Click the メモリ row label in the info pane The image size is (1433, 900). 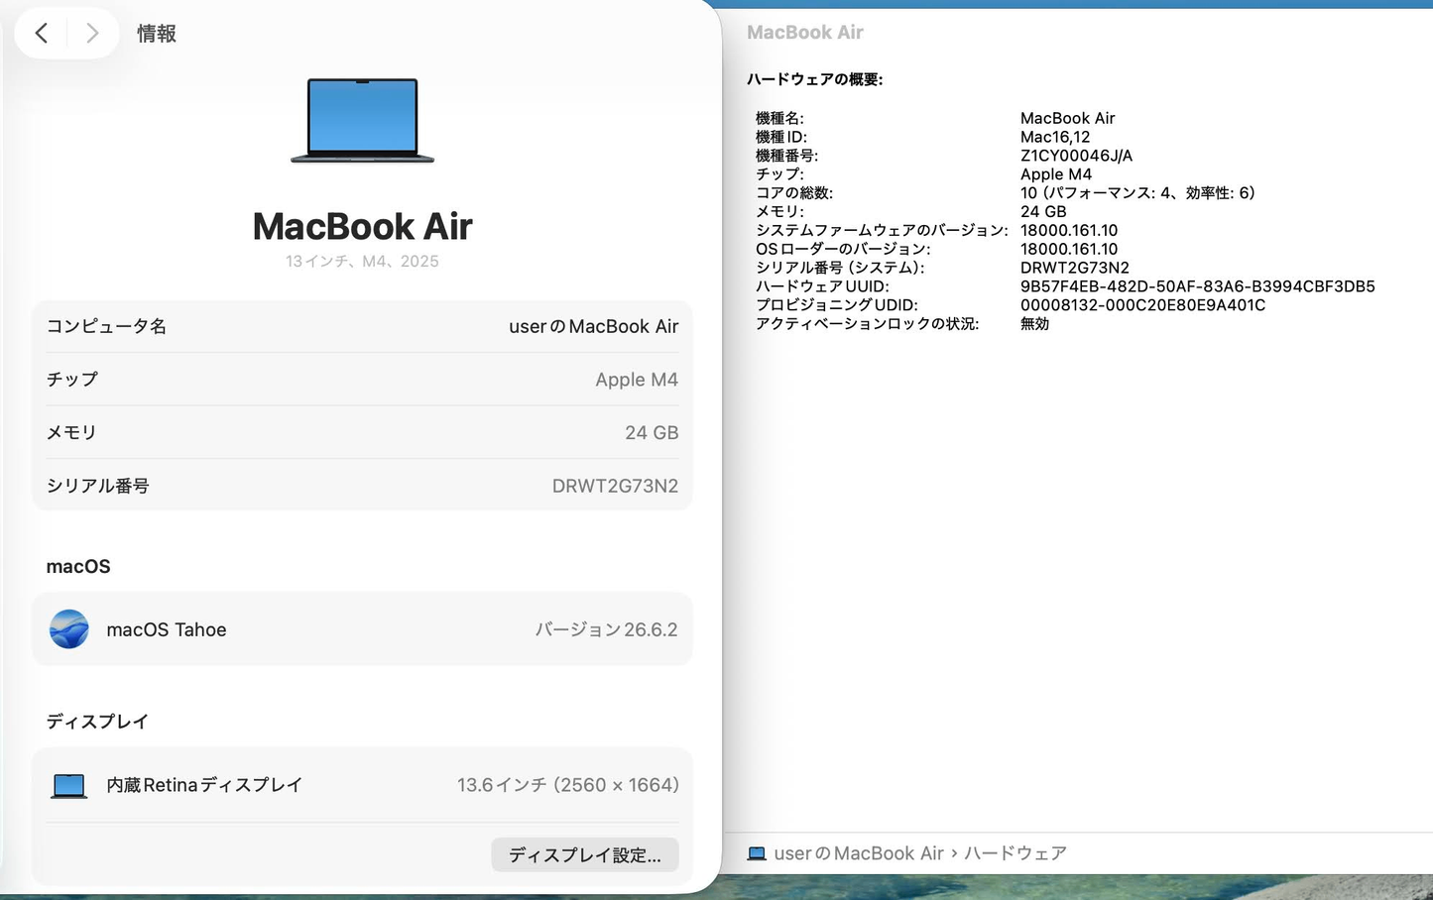pos(71,433)
